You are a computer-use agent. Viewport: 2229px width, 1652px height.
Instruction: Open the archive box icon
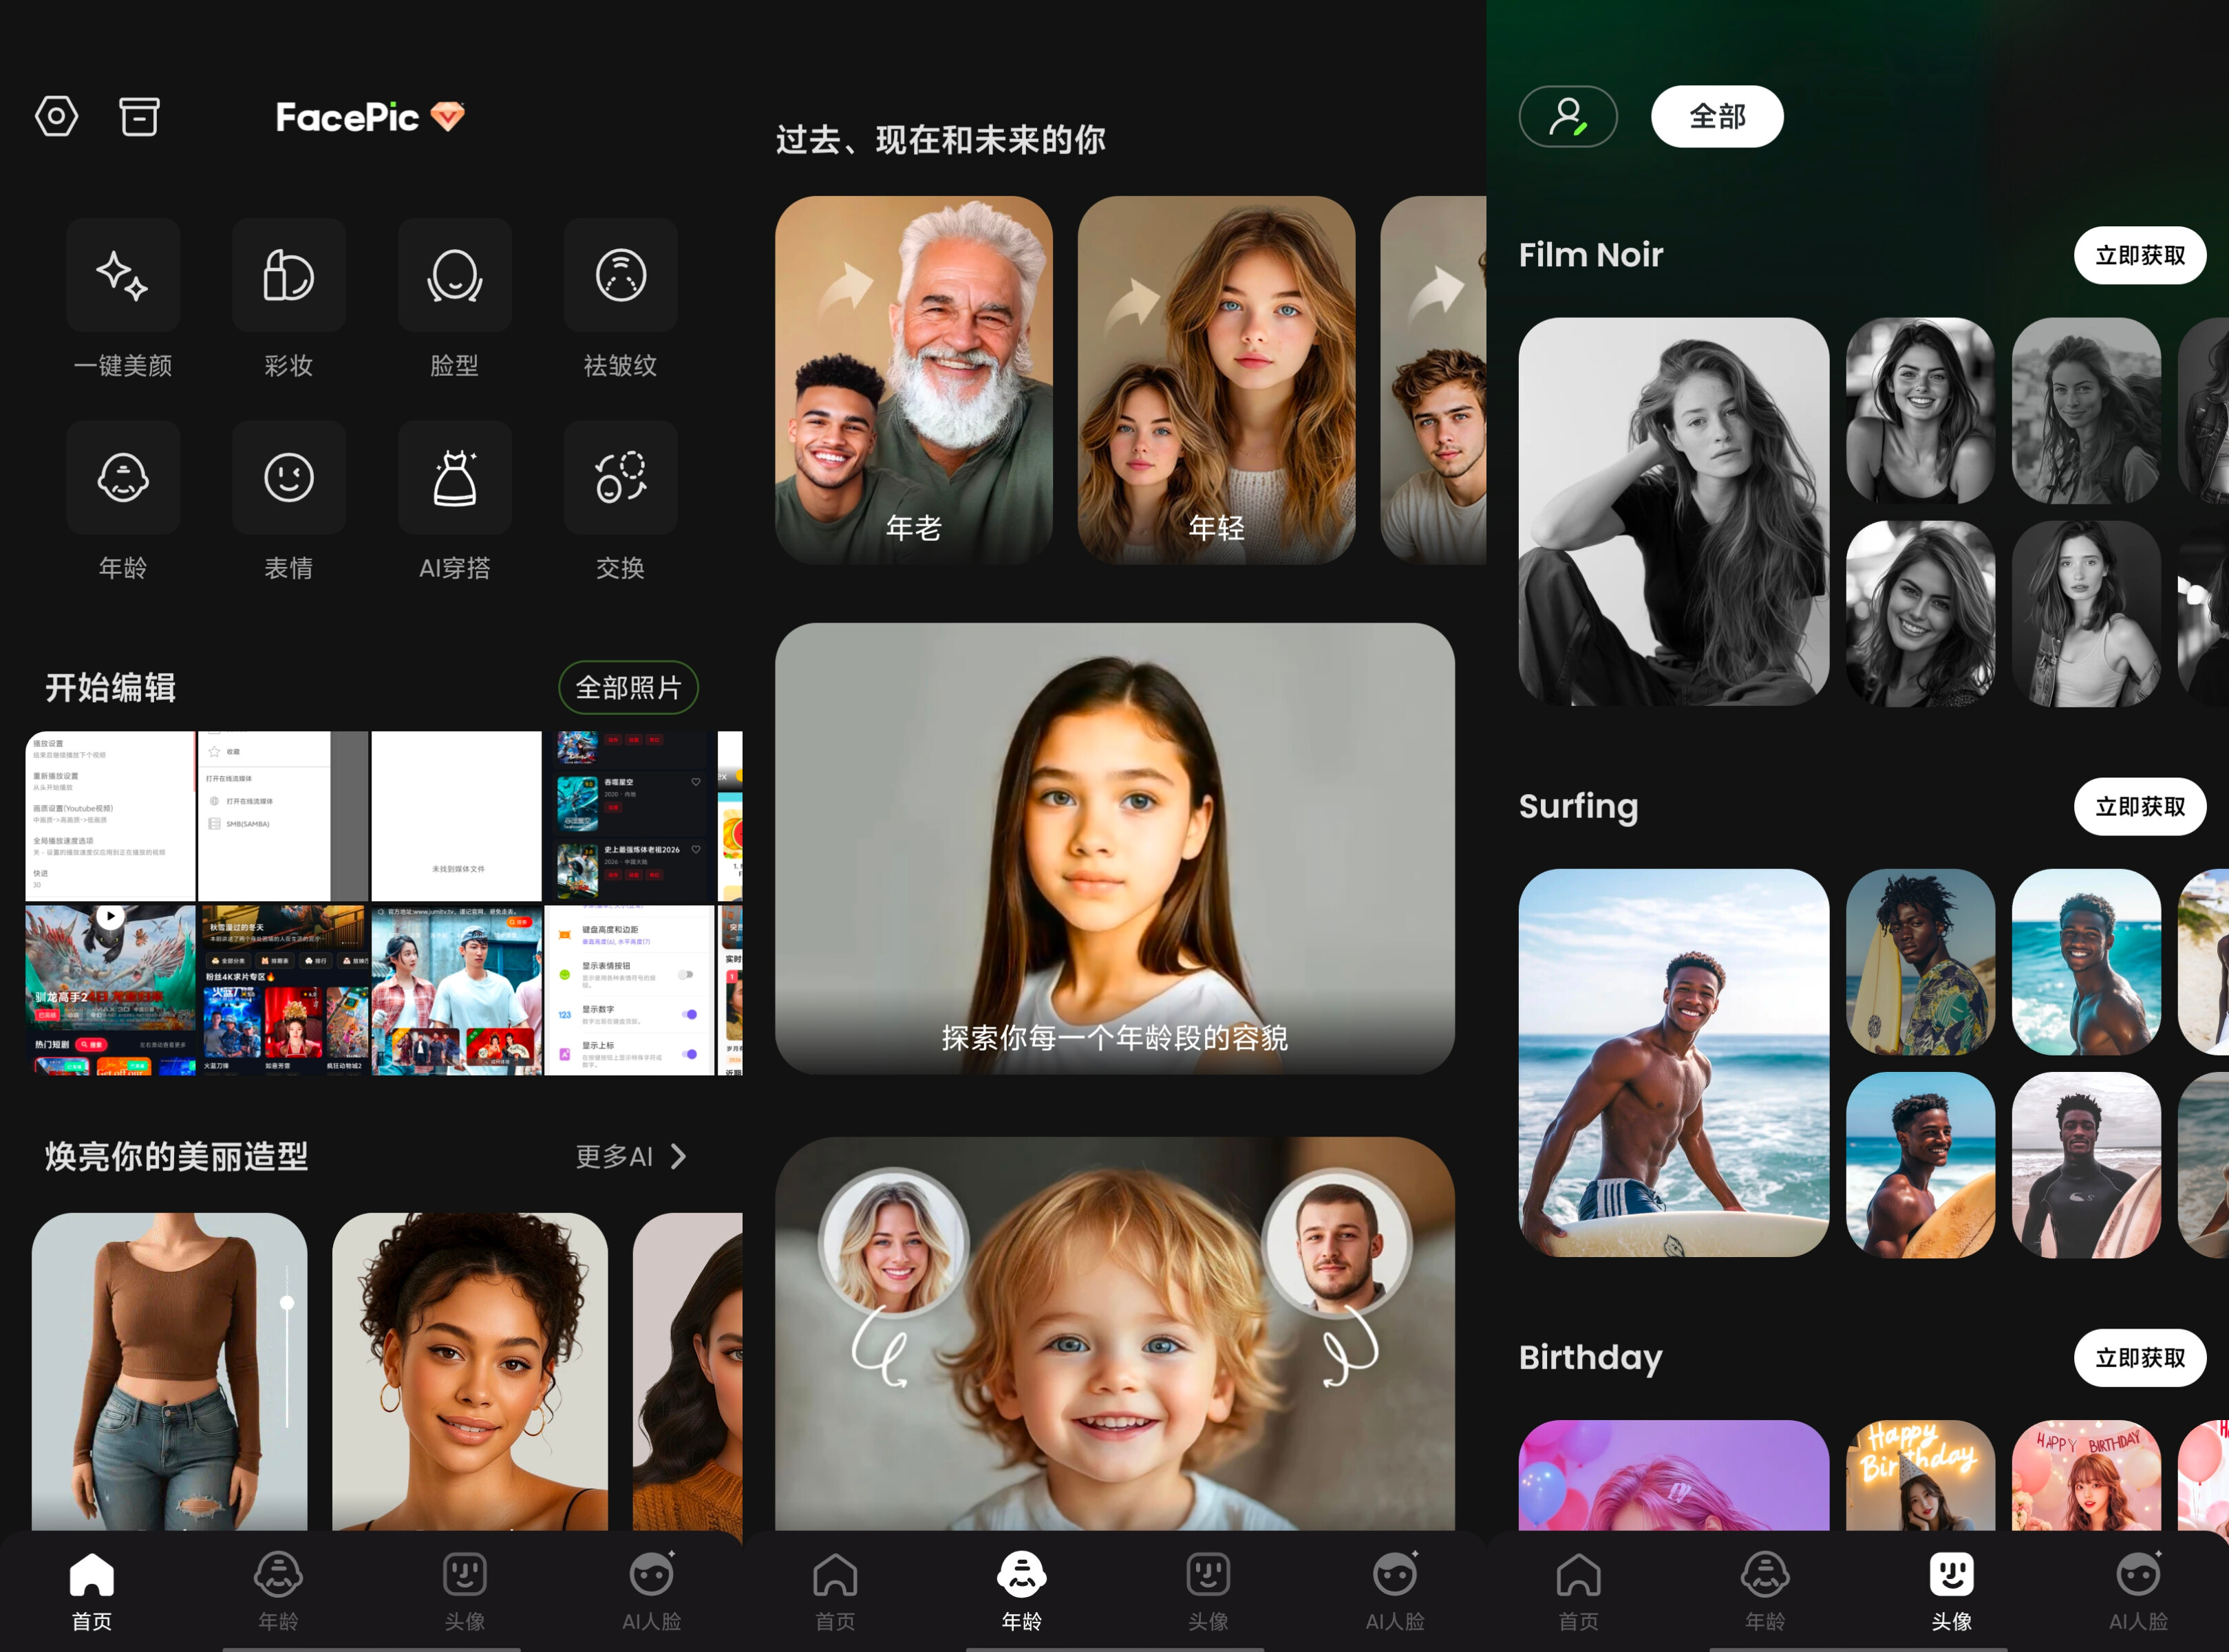tap(139, 117)
